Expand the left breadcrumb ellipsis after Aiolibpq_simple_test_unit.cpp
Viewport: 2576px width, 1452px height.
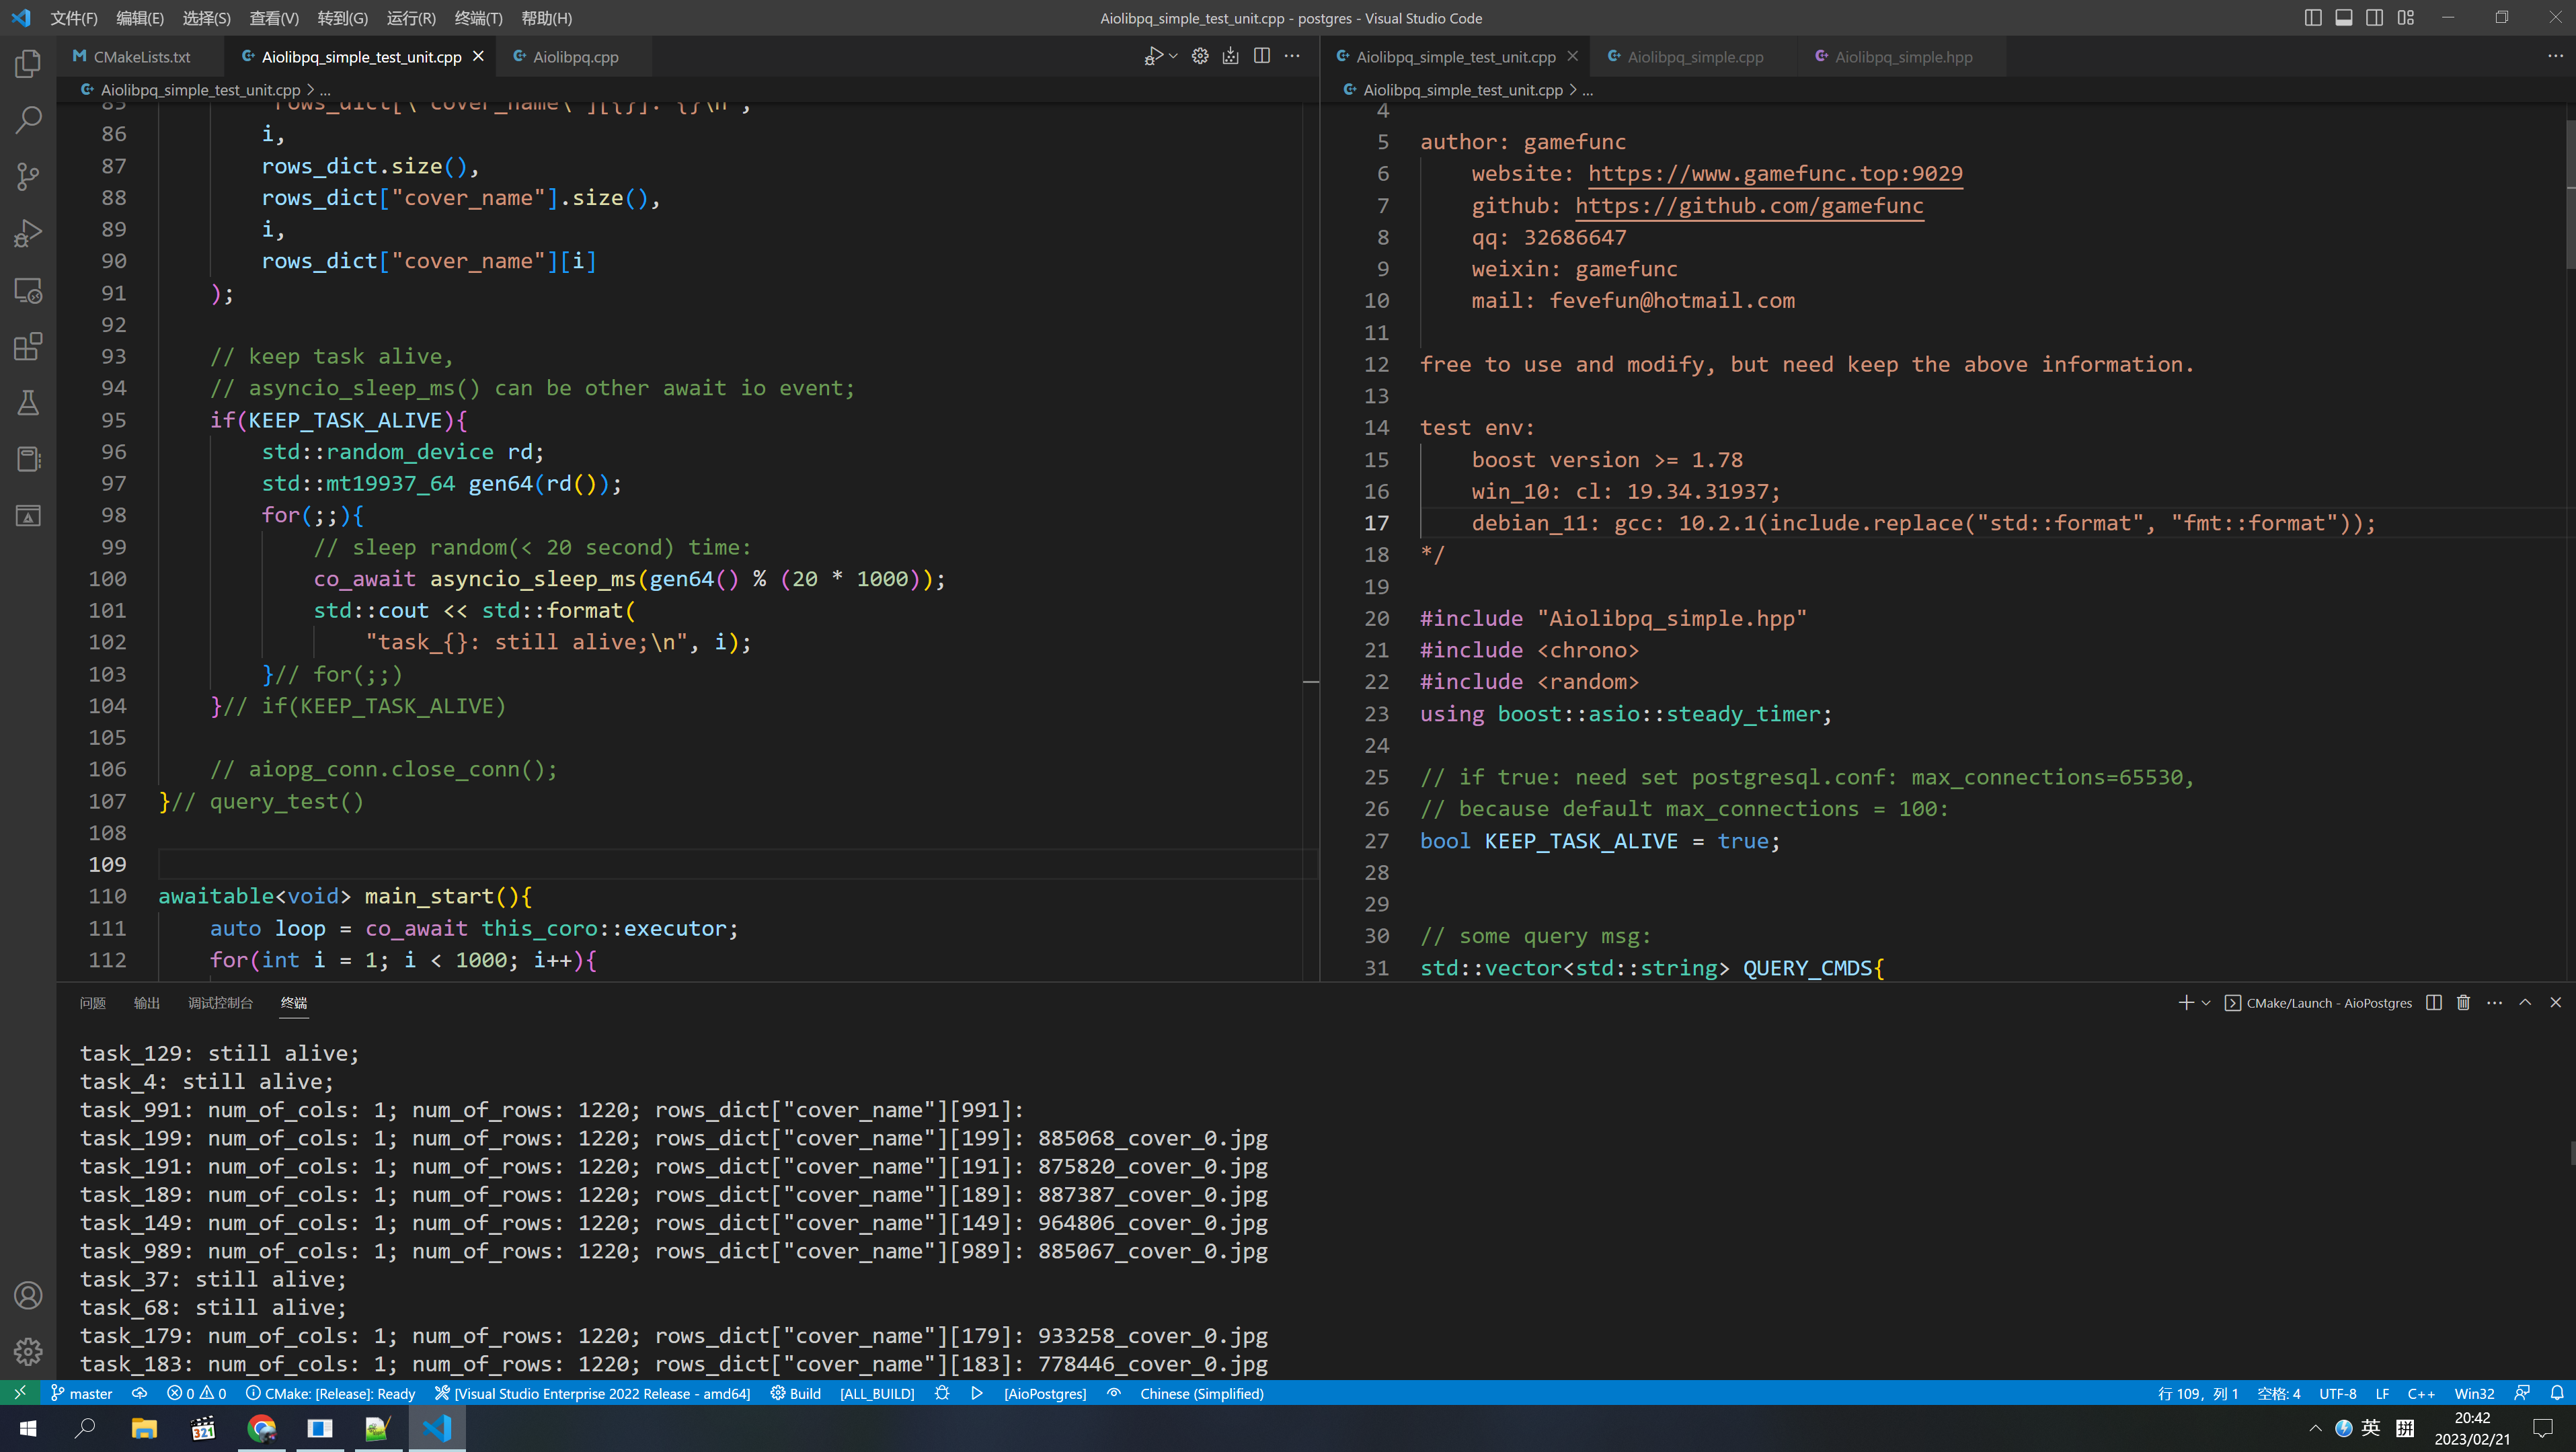325,90
